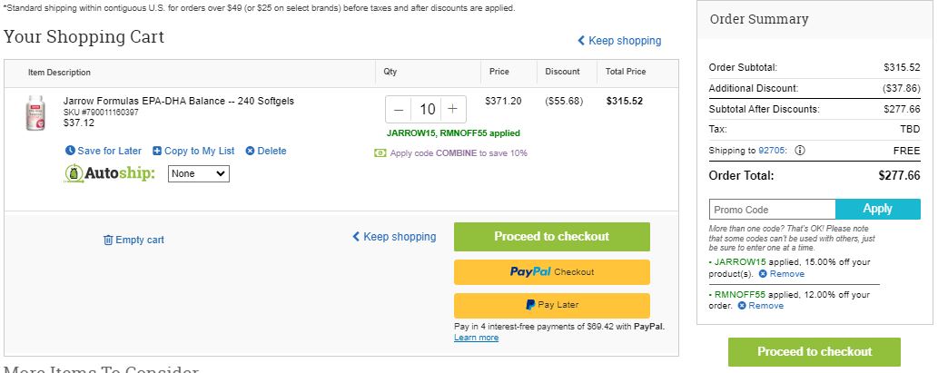Image resolution: width=938 pixels, height=373 pixels.
Task: Click the Delete item x icon
Action: click(x=250, y=151)
